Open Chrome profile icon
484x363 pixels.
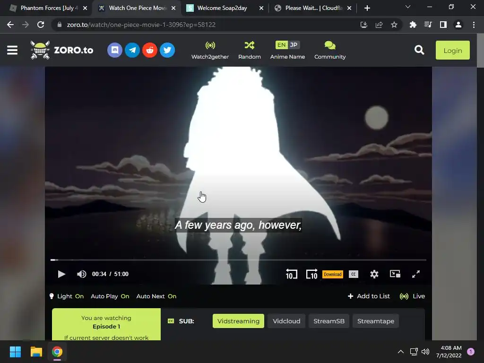[458, 25]
